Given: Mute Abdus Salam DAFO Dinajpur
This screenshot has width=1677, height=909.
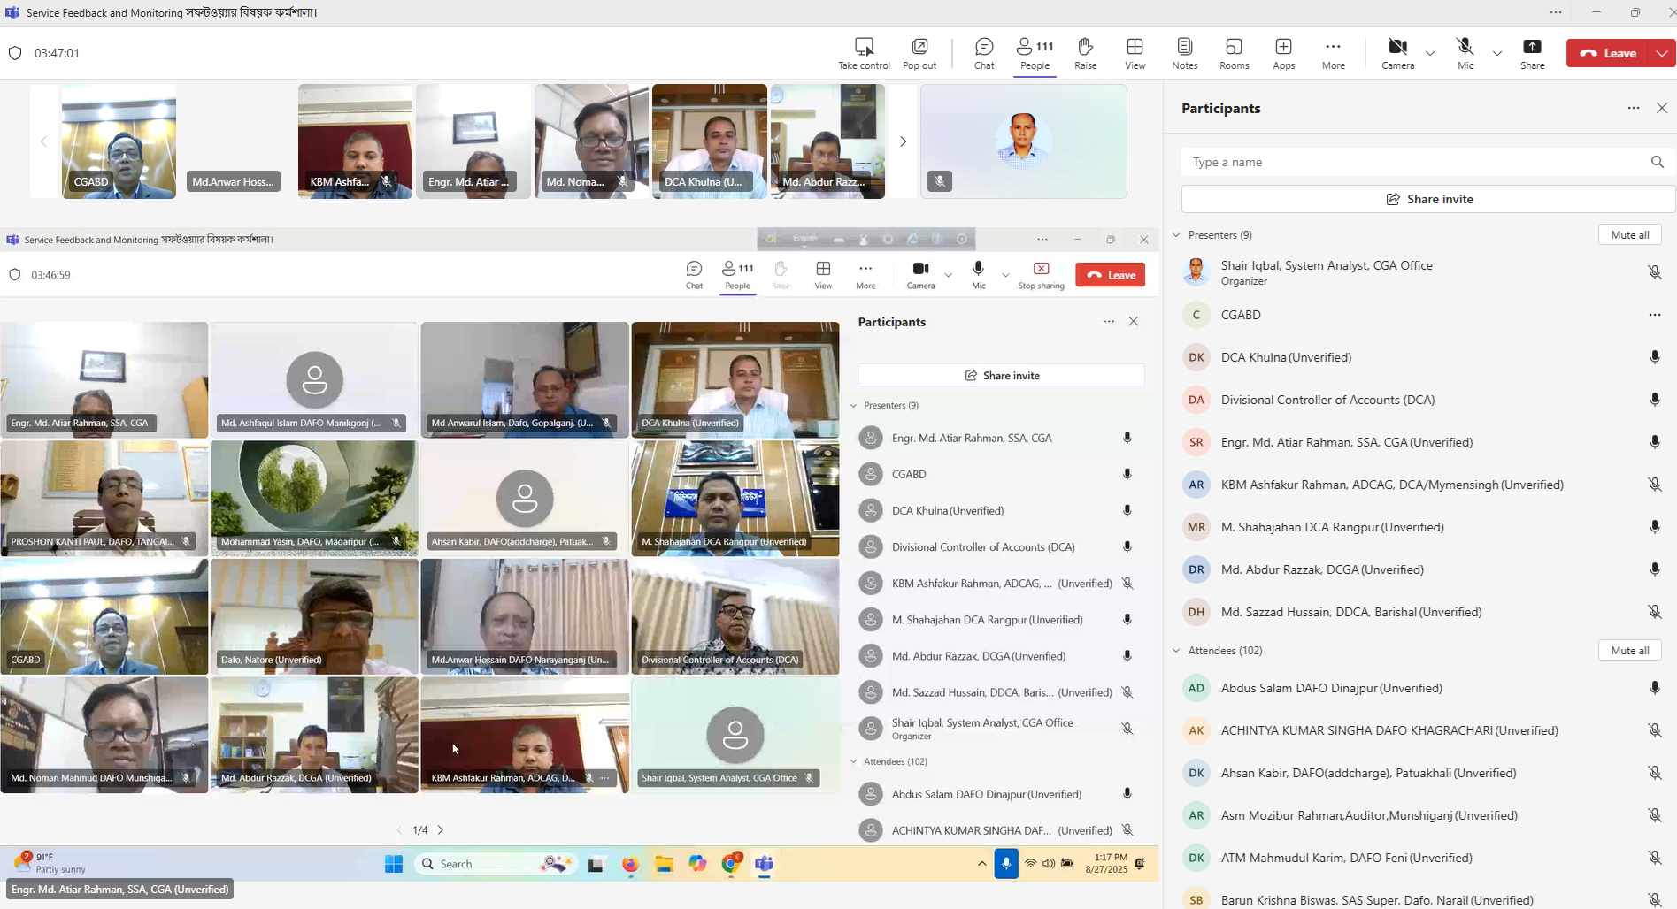Looking at the screenshot, I should [1654, 687].
